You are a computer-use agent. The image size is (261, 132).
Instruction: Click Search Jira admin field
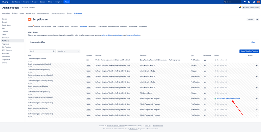click(x=29, y=8)
